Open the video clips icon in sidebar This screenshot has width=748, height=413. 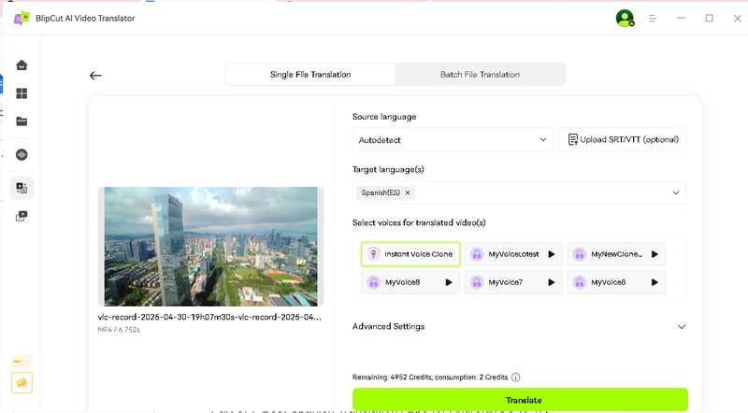click(x=22, y=216)
